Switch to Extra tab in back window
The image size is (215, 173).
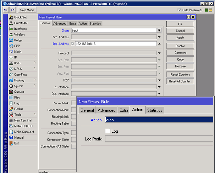pos(72,23)
